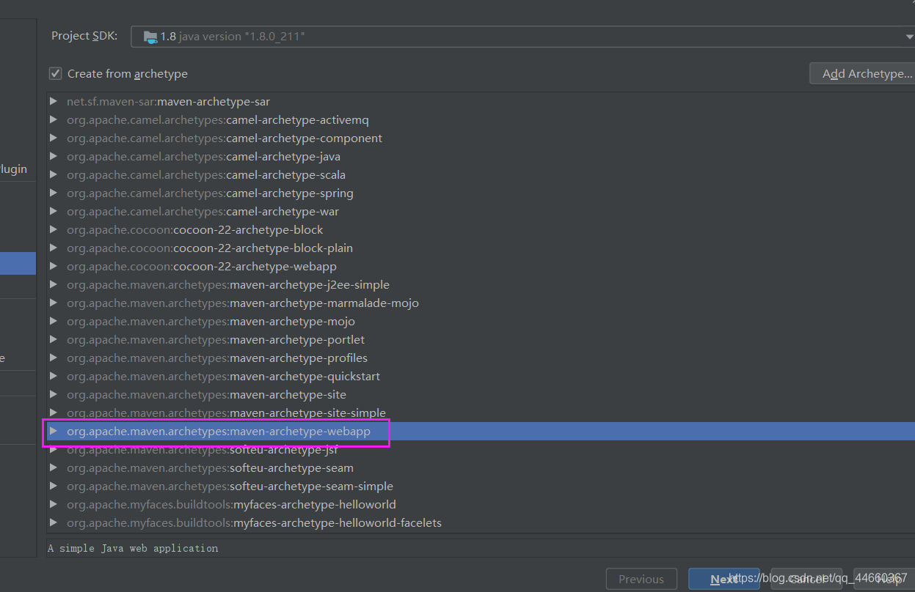Click the Next button
The width and height of the screenshot is (915, 592).
pos(723,579)
